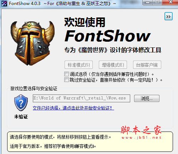Start verification via 文件已经选择 link
Image resolution: width=178 pixels, height=154 pixels.
pos(73,108)
